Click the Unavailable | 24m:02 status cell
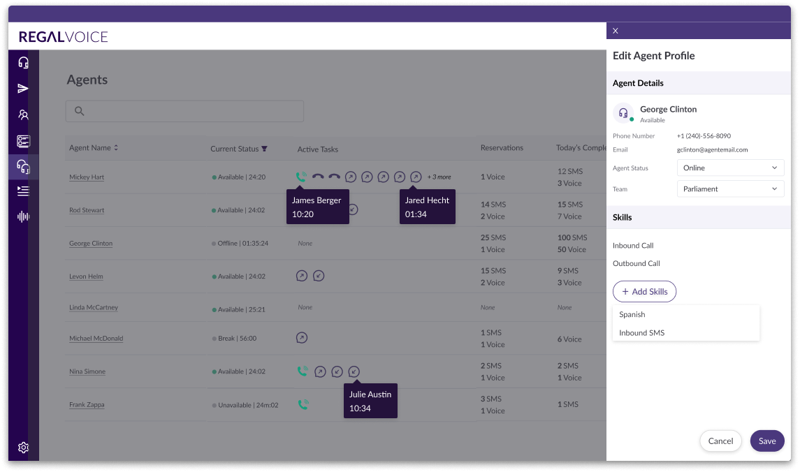 point(245,405)
